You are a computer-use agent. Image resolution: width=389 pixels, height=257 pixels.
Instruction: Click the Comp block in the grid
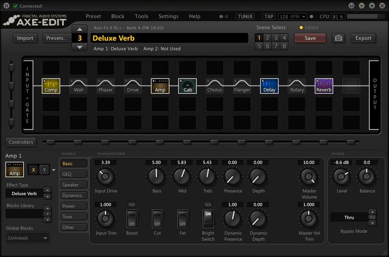(51, 86)
